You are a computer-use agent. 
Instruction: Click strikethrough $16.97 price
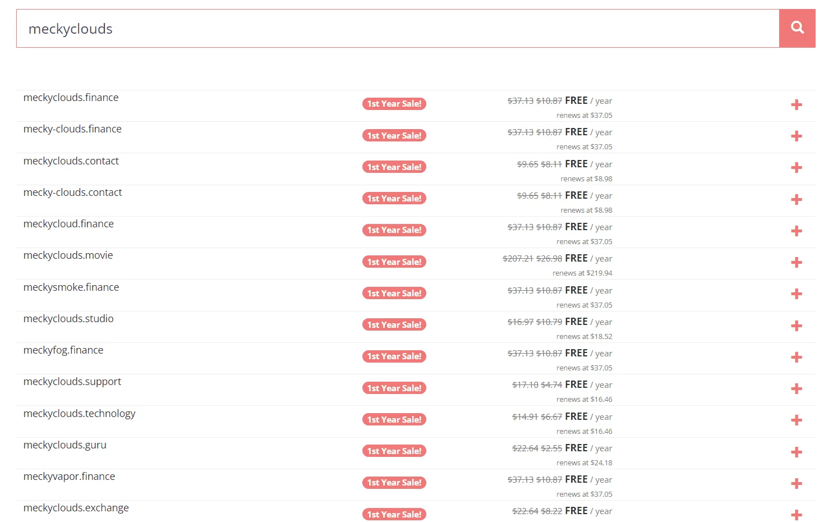[x=521, y=322]
